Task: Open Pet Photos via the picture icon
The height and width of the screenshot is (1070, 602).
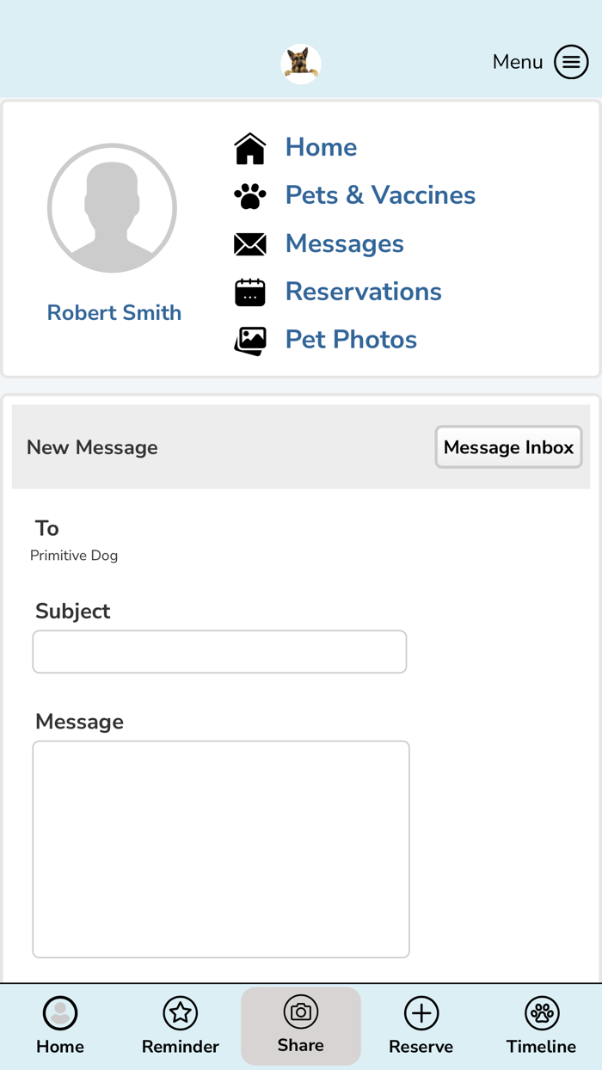Action: pyautogui.click(x=249, y=340)
